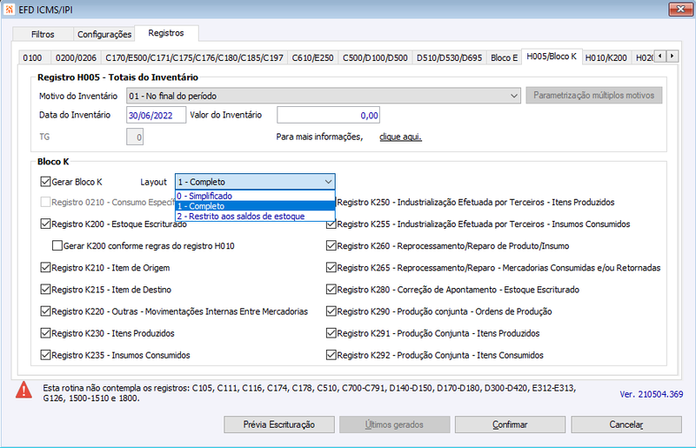Uncheck Registro K210 - Item de Origem
Image resolution: width=696 pixels, height=448 pixels.
point(45,267)
